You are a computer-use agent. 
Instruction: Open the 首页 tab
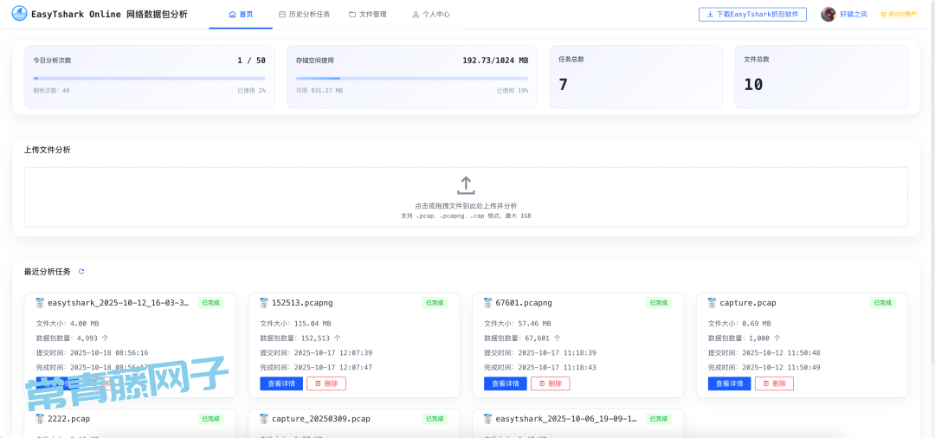[241, 15]
